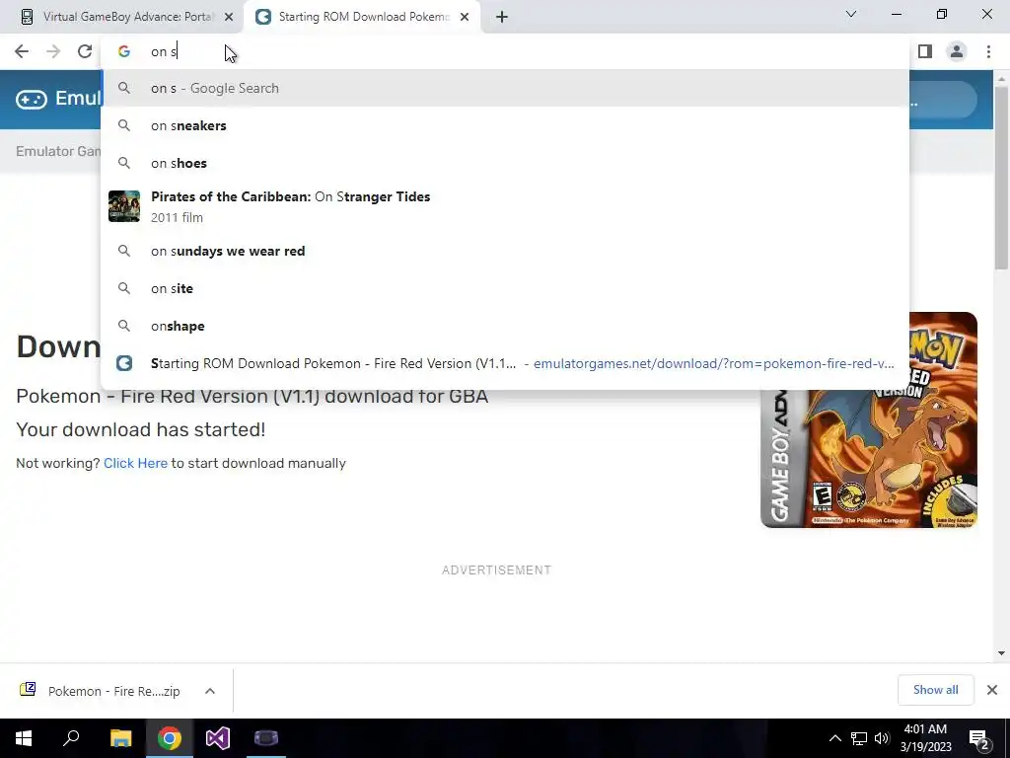This screenshot has width=1010, height=758.
Task: Close the Virtual GameBoy Advance tab
Action: pos(229,18)
